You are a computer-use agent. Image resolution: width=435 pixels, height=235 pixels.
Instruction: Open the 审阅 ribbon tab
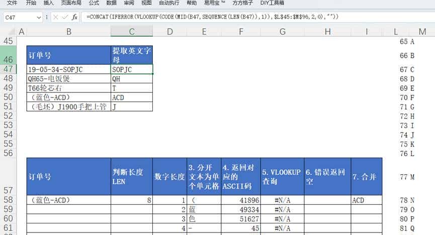pos(129,3)
